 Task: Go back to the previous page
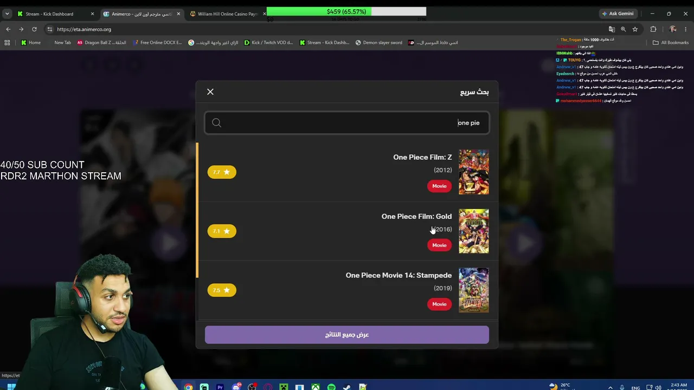[x=8, y=29]
